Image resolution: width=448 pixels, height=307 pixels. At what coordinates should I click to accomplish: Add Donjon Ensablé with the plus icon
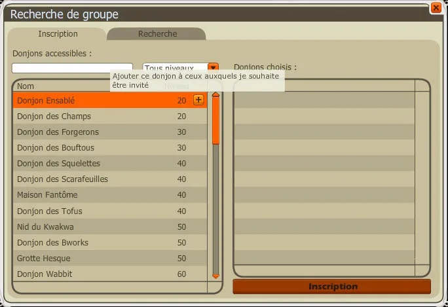pos(198,100)
